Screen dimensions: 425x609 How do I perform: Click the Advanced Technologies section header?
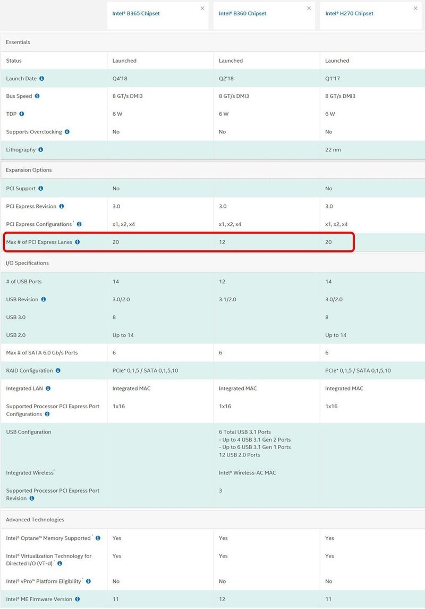(212, 519)
